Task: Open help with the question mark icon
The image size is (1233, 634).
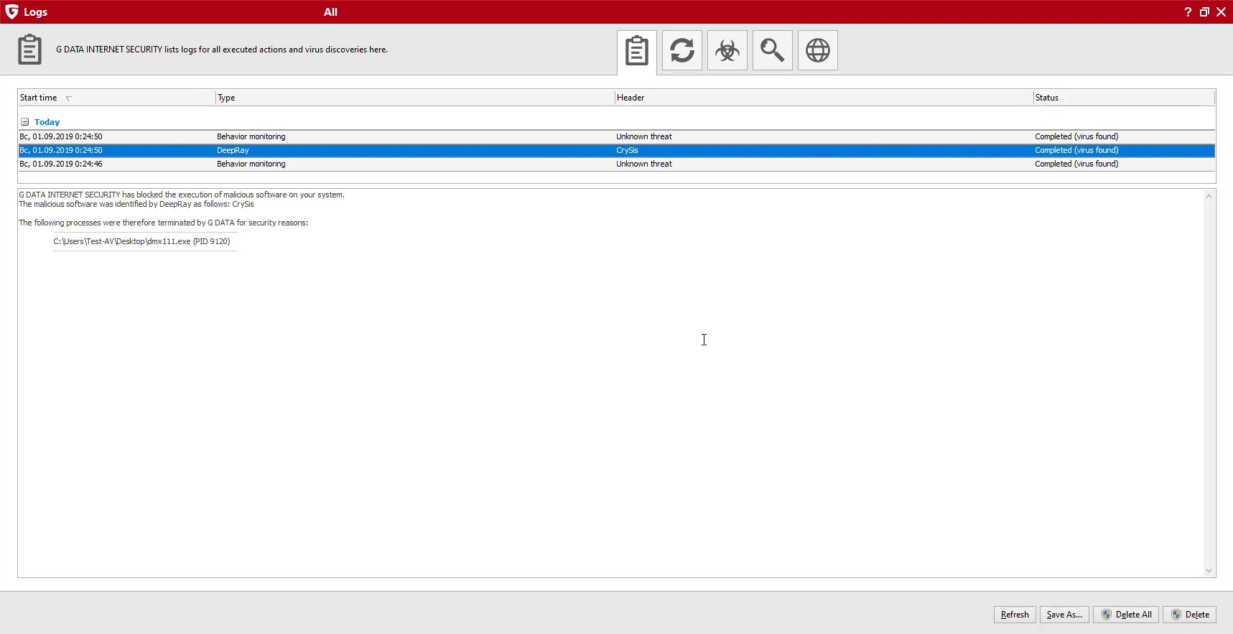Action: pyautogui.click(x=1188, y=11)
